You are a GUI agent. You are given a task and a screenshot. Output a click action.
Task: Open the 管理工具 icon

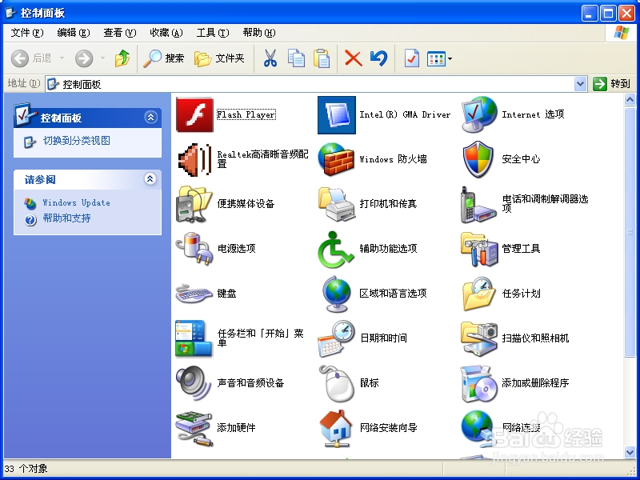tap(479, 249)
